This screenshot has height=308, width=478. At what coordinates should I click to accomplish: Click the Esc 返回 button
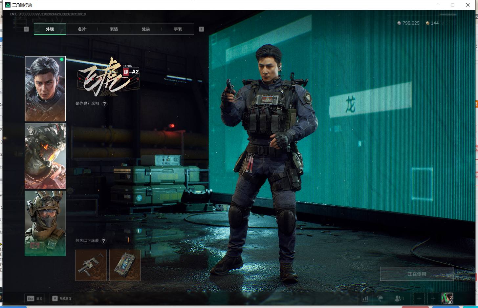pyautogui.click(x=35, y=298)
